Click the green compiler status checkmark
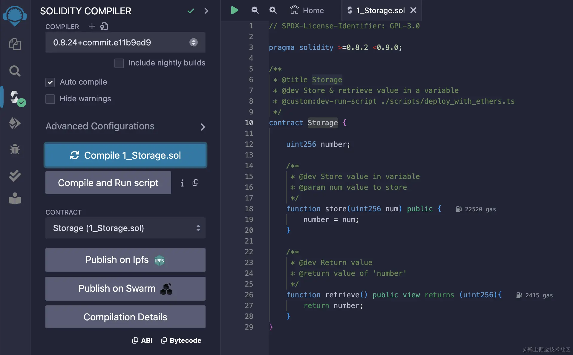Screen dimensions: 573x355 [191, 11]
